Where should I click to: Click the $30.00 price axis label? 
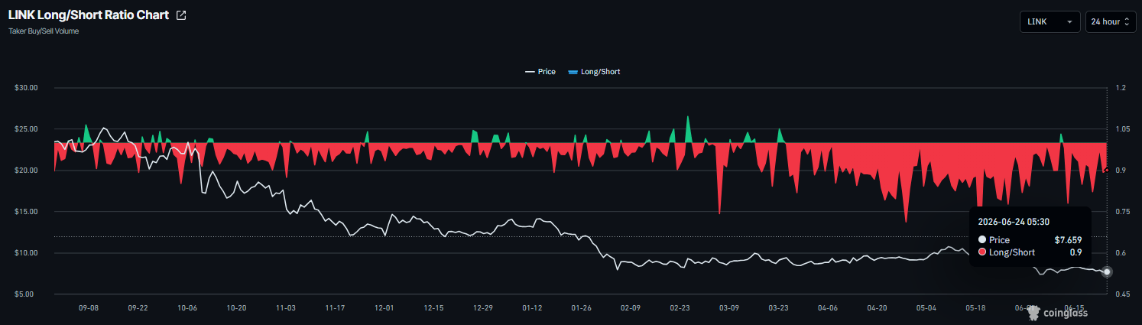coord(26,88)
